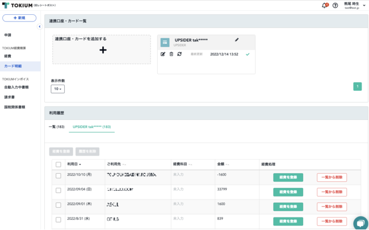This screenshot has width=369, height=230.
Task: Go to page 1 in pagination
Action: pos(358,86)
